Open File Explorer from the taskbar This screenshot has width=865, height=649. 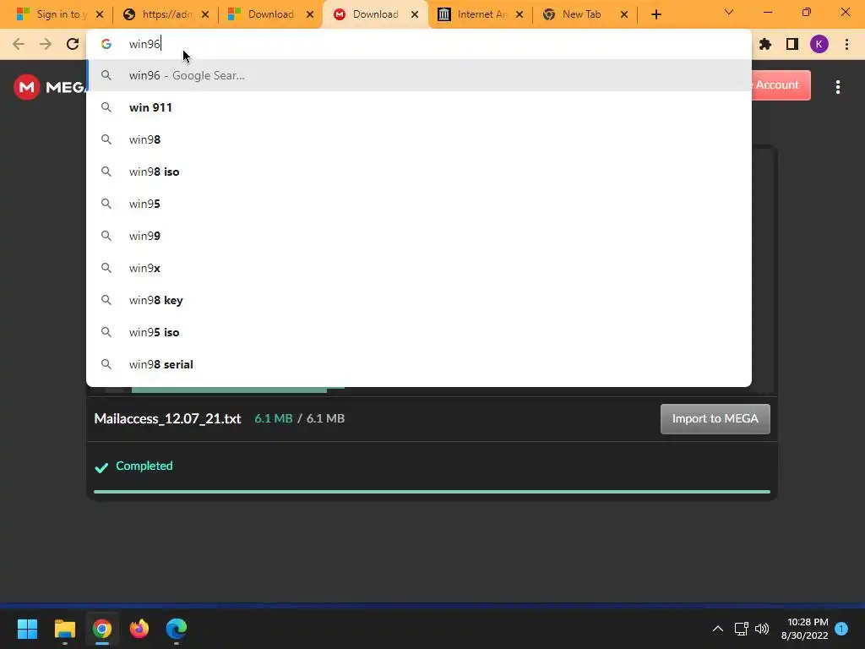(x=64, y=629)
